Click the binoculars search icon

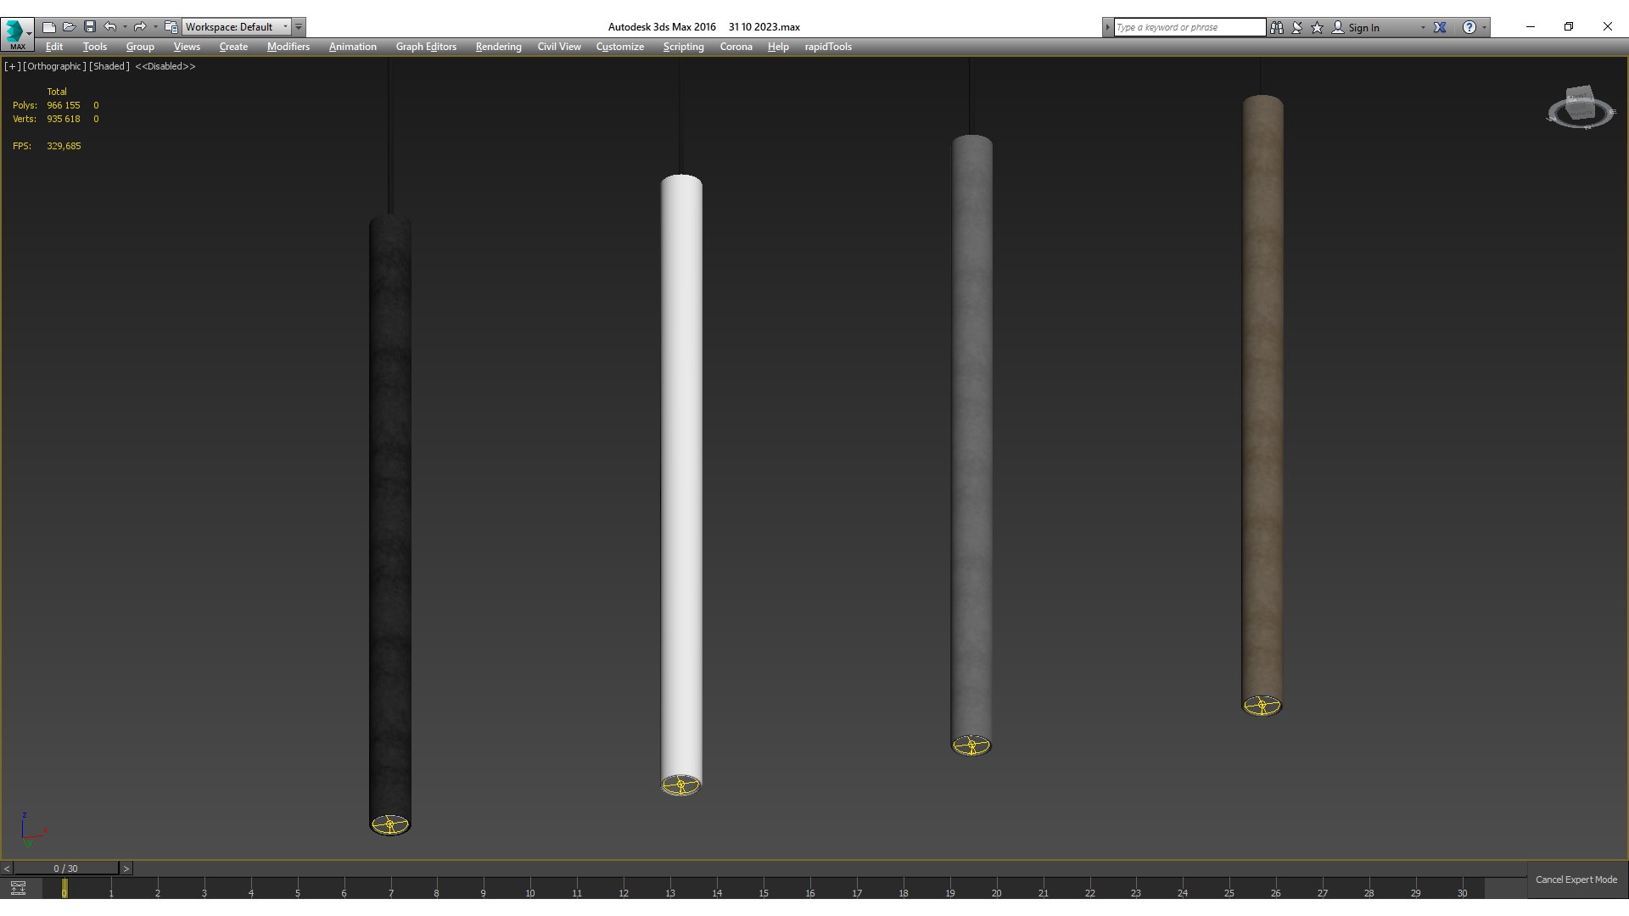point(1277,27)
